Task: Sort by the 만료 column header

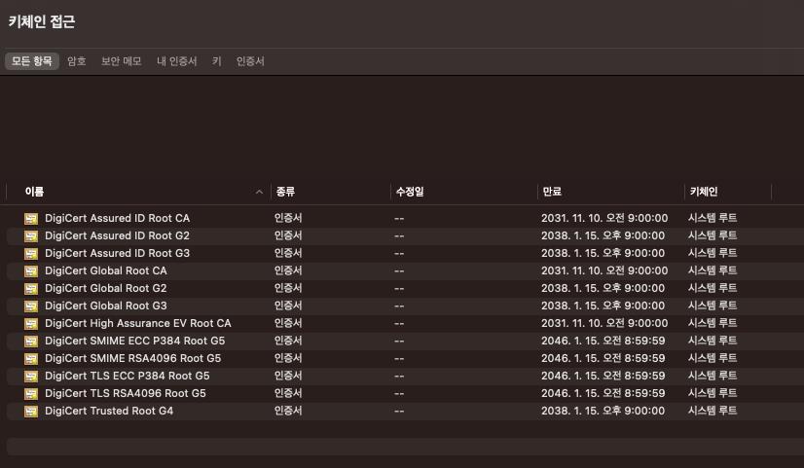Action: 552,192
